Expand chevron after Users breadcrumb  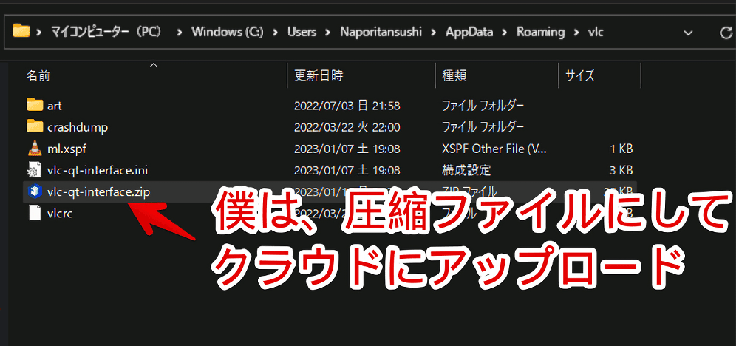click(x=329, y=32)
